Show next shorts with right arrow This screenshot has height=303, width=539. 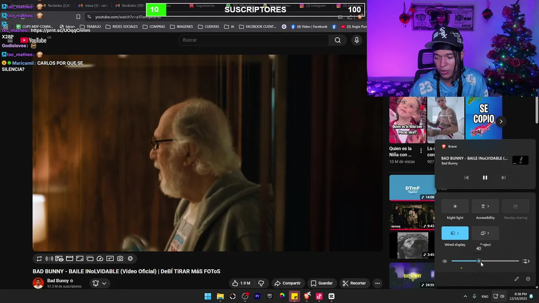(501, 121)
